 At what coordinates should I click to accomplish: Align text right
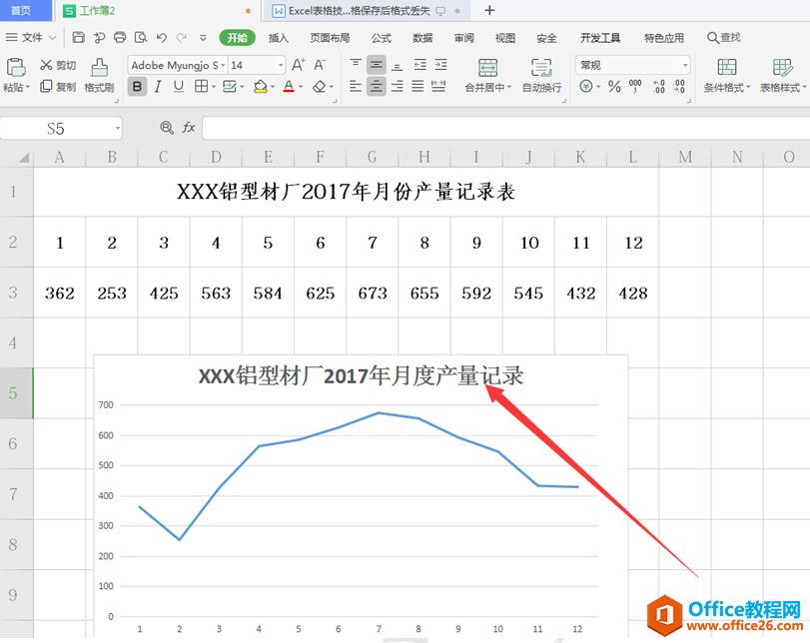(397, 86)
